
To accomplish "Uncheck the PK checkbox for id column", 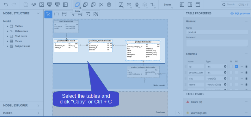I will (236, 67).
